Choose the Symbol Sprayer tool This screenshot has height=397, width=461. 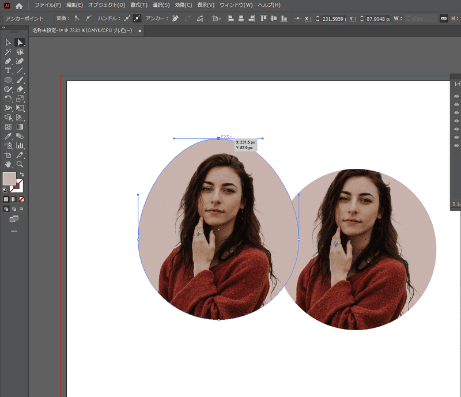[x=8, y=146]
